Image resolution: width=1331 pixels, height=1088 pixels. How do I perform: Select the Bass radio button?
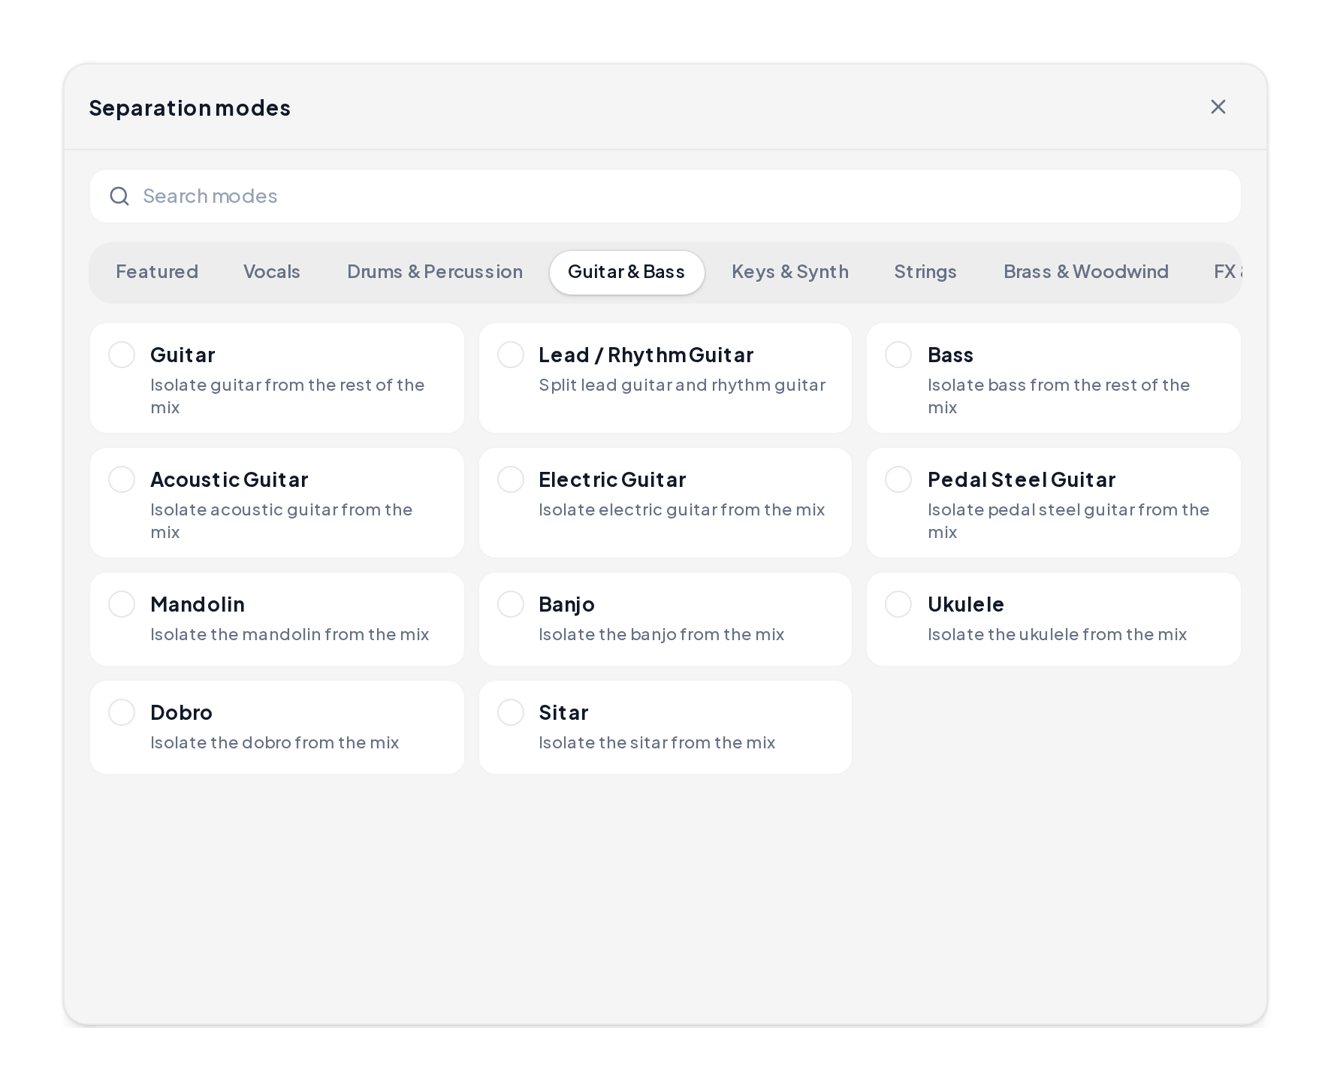(x=898, y=355)
